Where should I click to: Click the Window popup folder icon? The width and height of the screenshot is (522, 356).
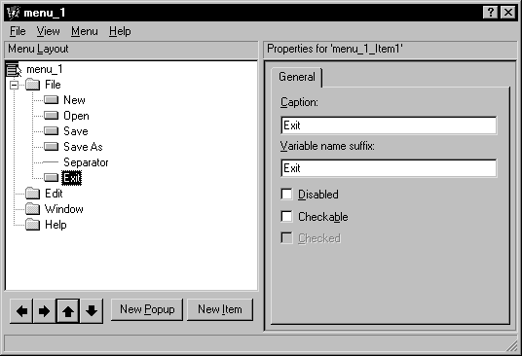[32, 209]
